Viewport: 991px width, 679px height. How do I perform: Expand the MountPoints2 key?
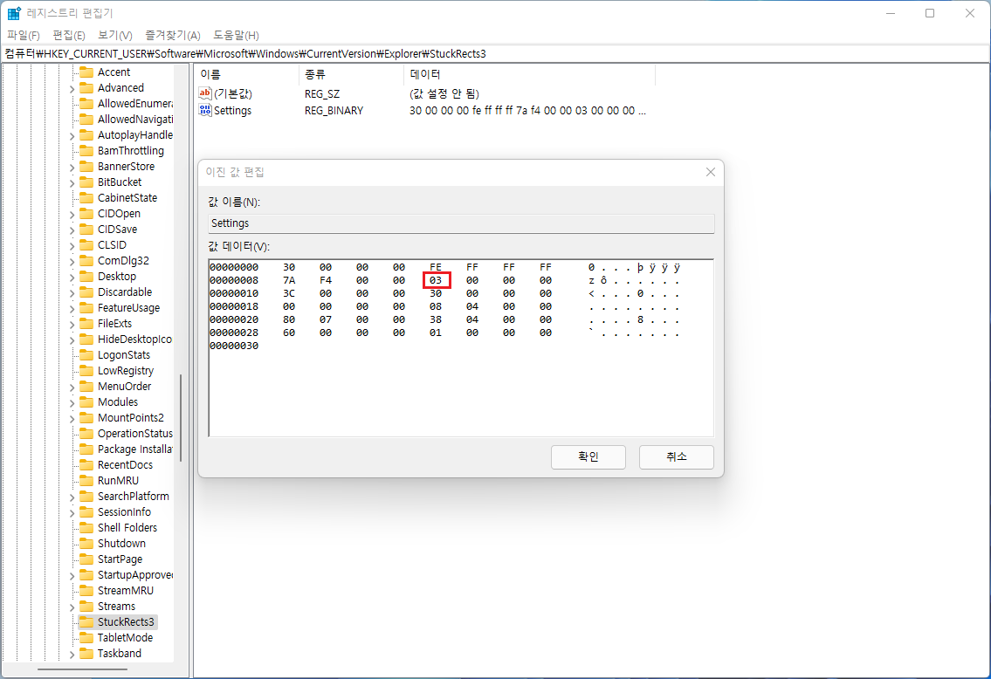72,419
